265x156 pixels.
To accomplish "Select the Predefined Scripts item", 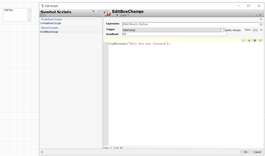I will coord(52,23).
